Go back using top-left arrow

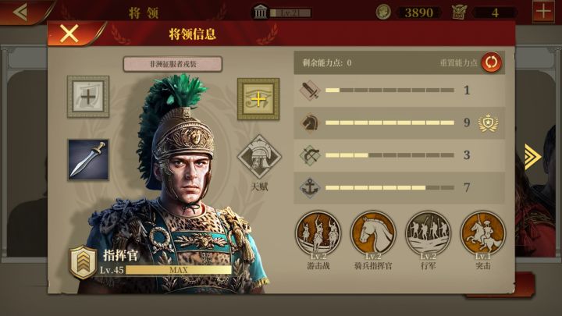coord(20,12)
